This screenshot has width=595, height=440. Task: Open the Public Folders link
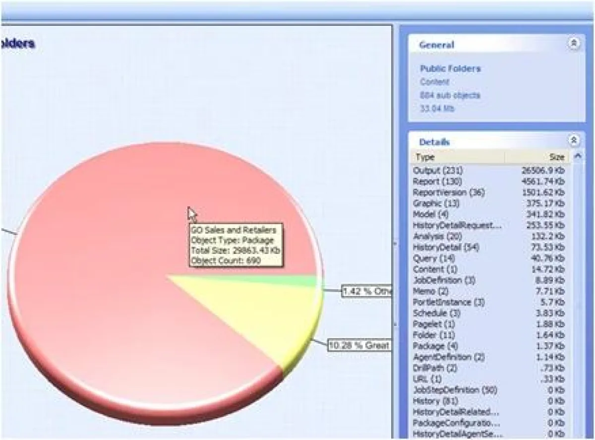[450, 68]
